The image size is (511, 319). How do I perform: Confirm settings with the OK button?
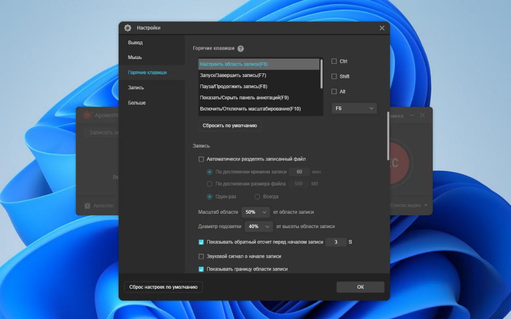coord(360,287)
